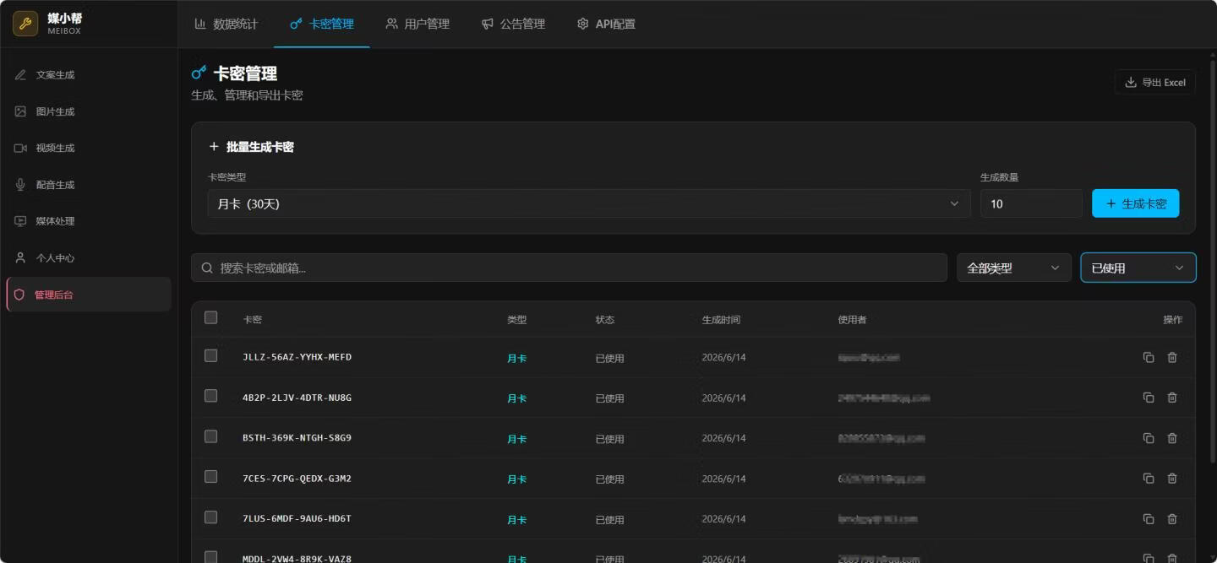
Task: Click the 类型 column header
Action: pos(516,320)
